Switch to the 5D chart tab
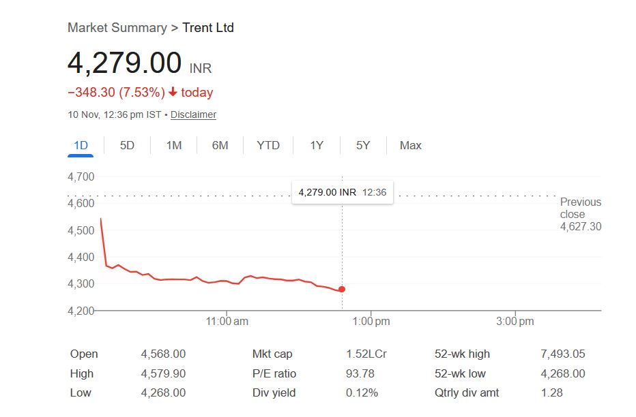This screenshot has height=417, width=636. pos(127,145)
